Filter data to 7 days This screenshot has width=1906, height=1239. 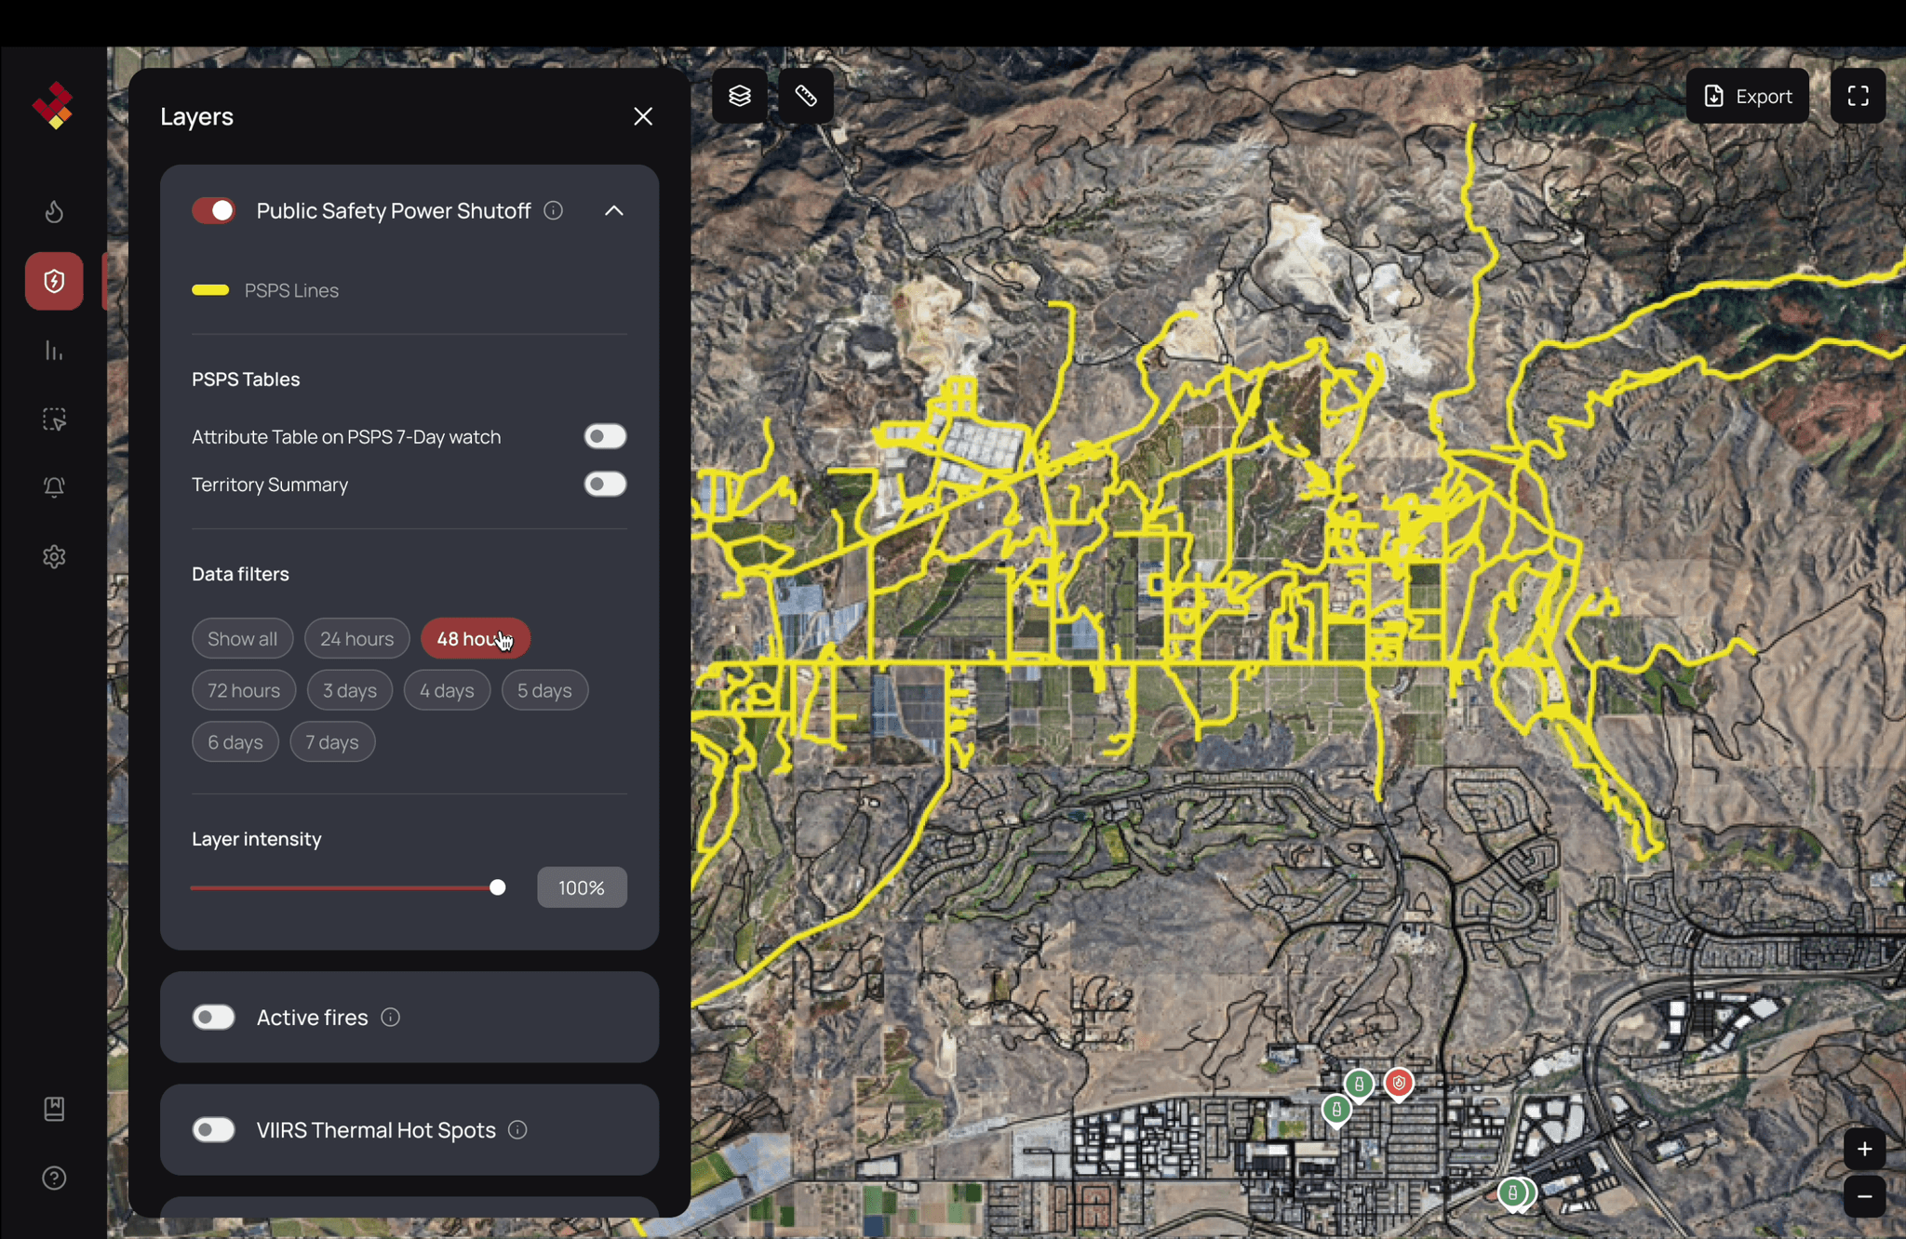tap(332, 742)
